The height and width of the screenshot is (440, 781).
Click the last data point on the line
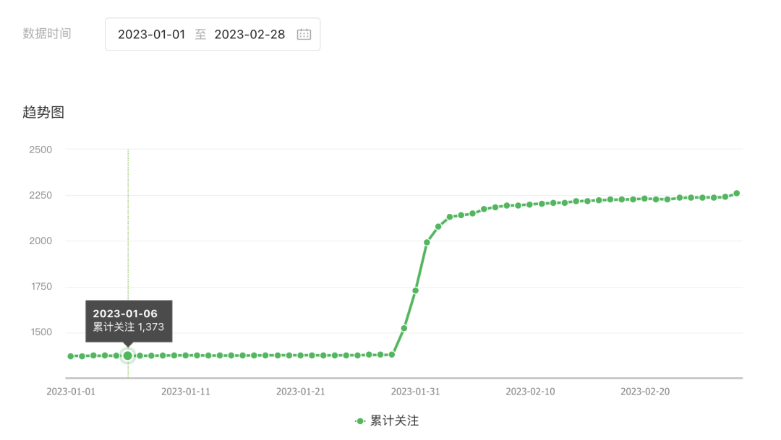pos(736,193)
